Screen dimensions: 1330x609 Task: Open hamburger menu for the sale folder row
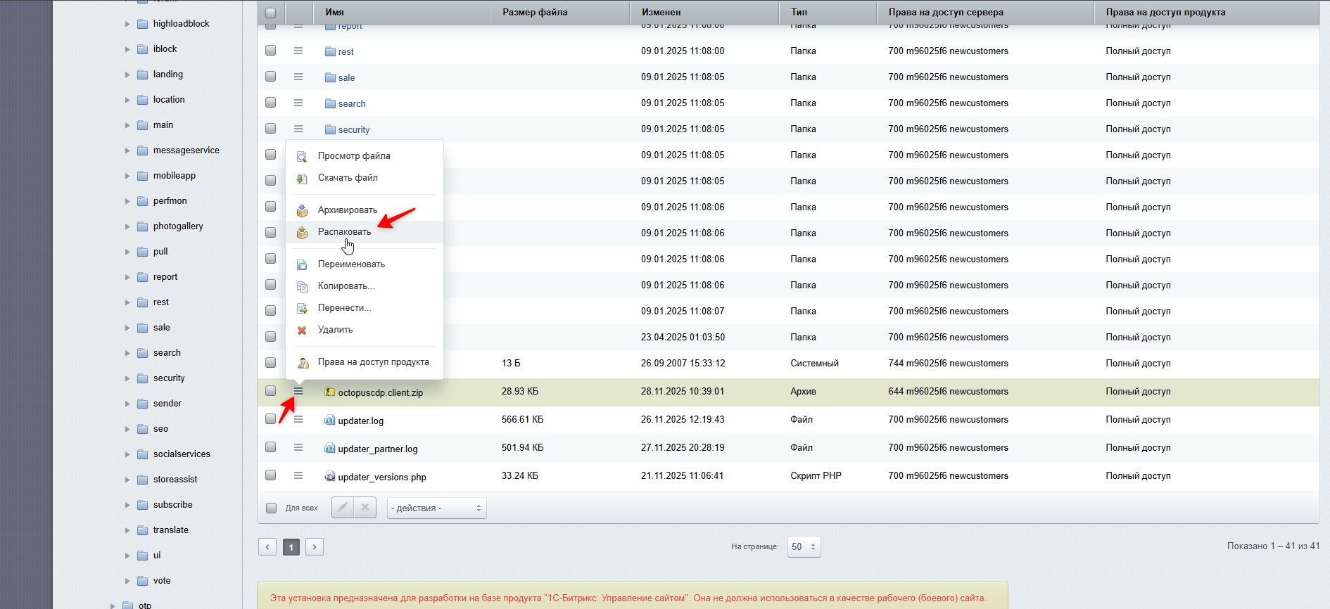[298, 77]
